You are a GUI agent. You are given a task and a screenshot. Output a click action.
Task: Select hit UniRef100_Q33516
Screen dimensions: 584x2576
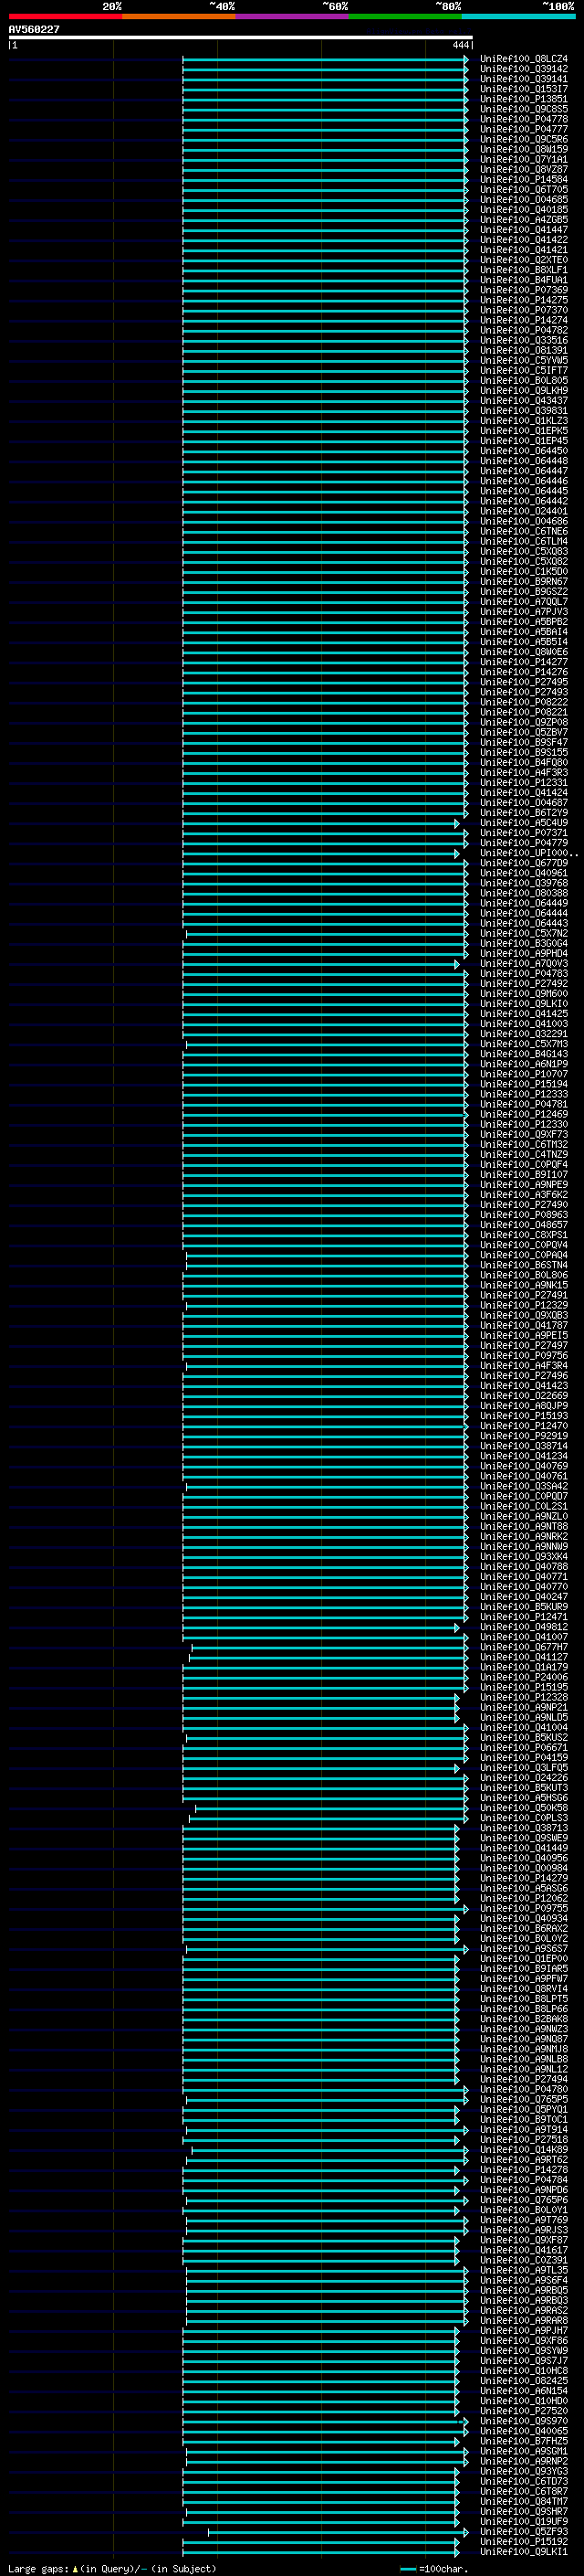pos(524,340)
